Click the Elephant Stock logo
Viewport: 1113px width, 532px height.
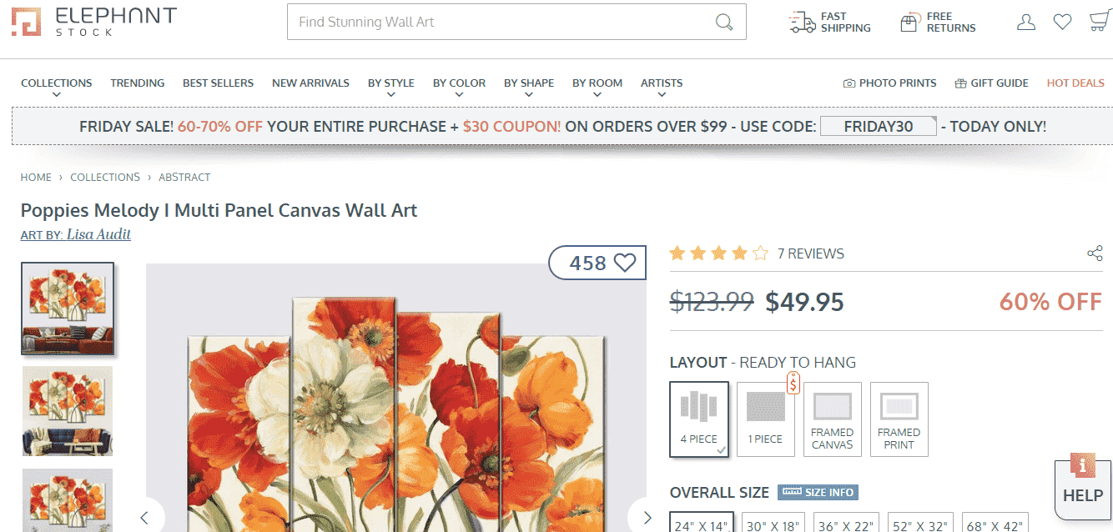tap(93, 22)
